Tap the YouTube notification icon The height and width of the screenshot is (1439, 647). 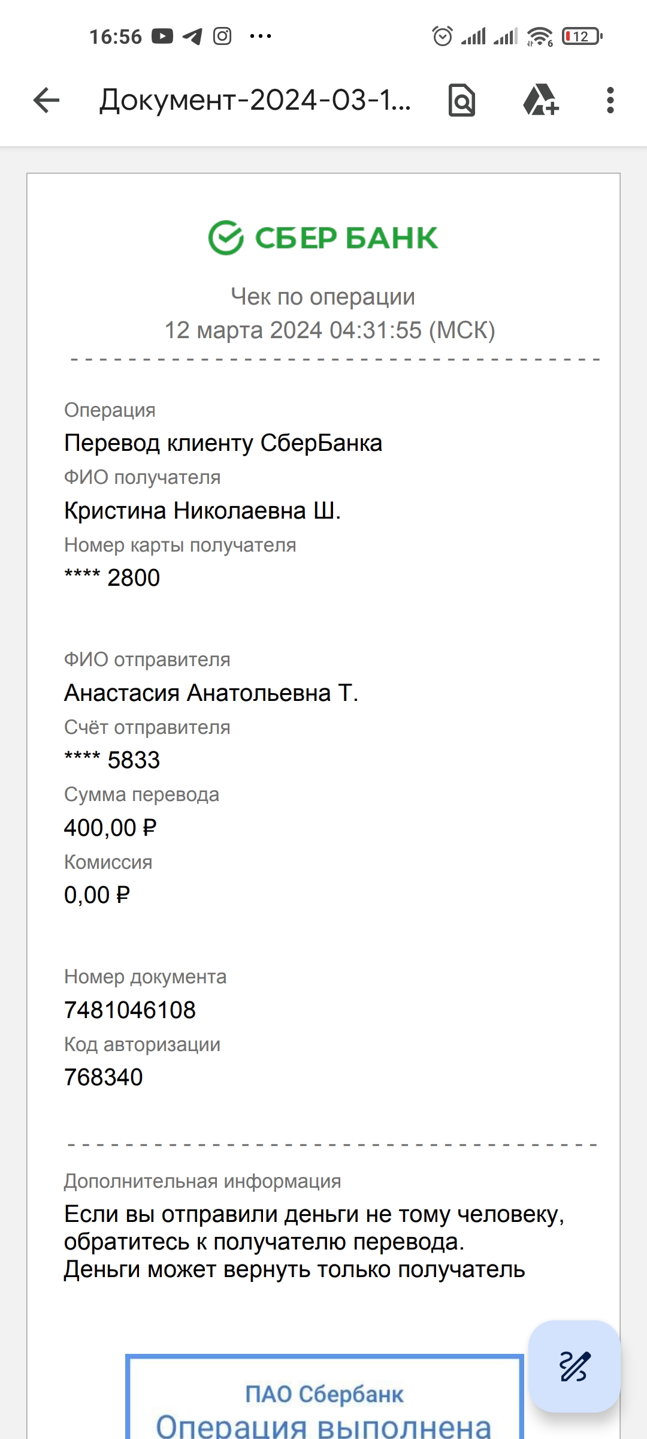point(162,37)
